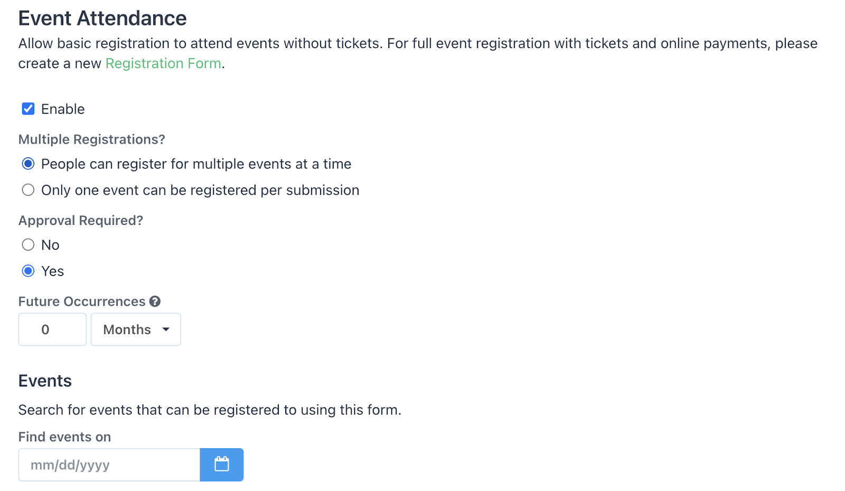Click "People can register for multiple events" label
The image size is (845, 491).
(196, 164)
